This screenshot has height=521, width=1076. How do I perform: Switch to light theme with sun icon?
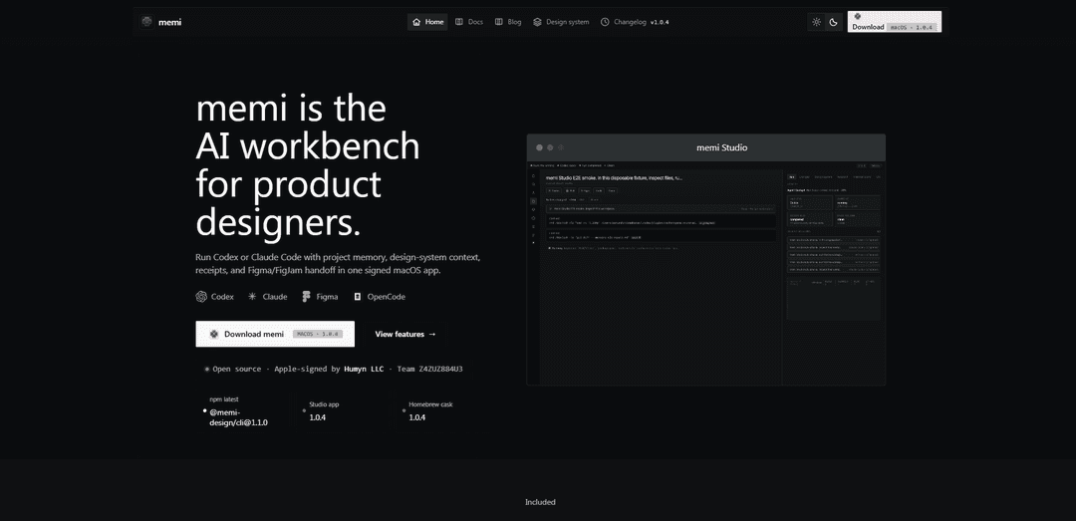click(x=817, y=22)
